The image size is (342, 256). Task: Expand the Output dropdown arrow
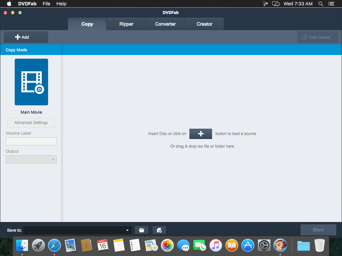pyautogui.click(x=53, y=159)
